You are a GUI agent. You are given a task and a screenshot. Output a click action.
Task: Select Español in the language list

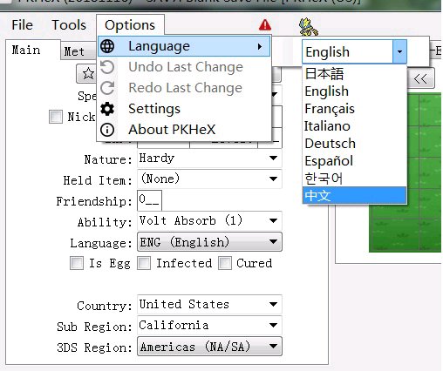point(354,161)
